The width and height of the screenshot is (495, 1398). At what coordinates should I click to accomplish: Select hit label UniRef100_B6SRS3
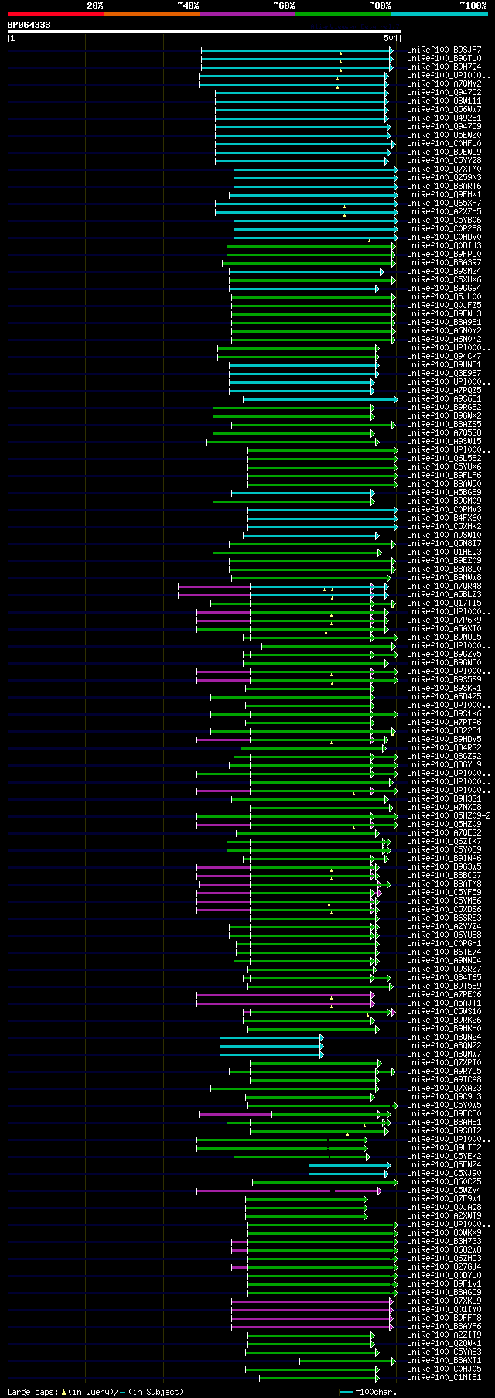(444, 918)
